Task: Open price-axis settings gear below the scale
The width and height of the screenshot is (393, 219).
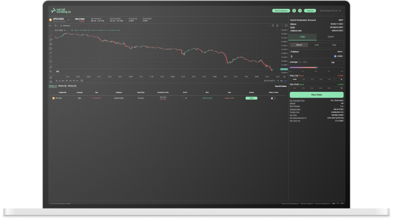Action: [x=284, y=77]
